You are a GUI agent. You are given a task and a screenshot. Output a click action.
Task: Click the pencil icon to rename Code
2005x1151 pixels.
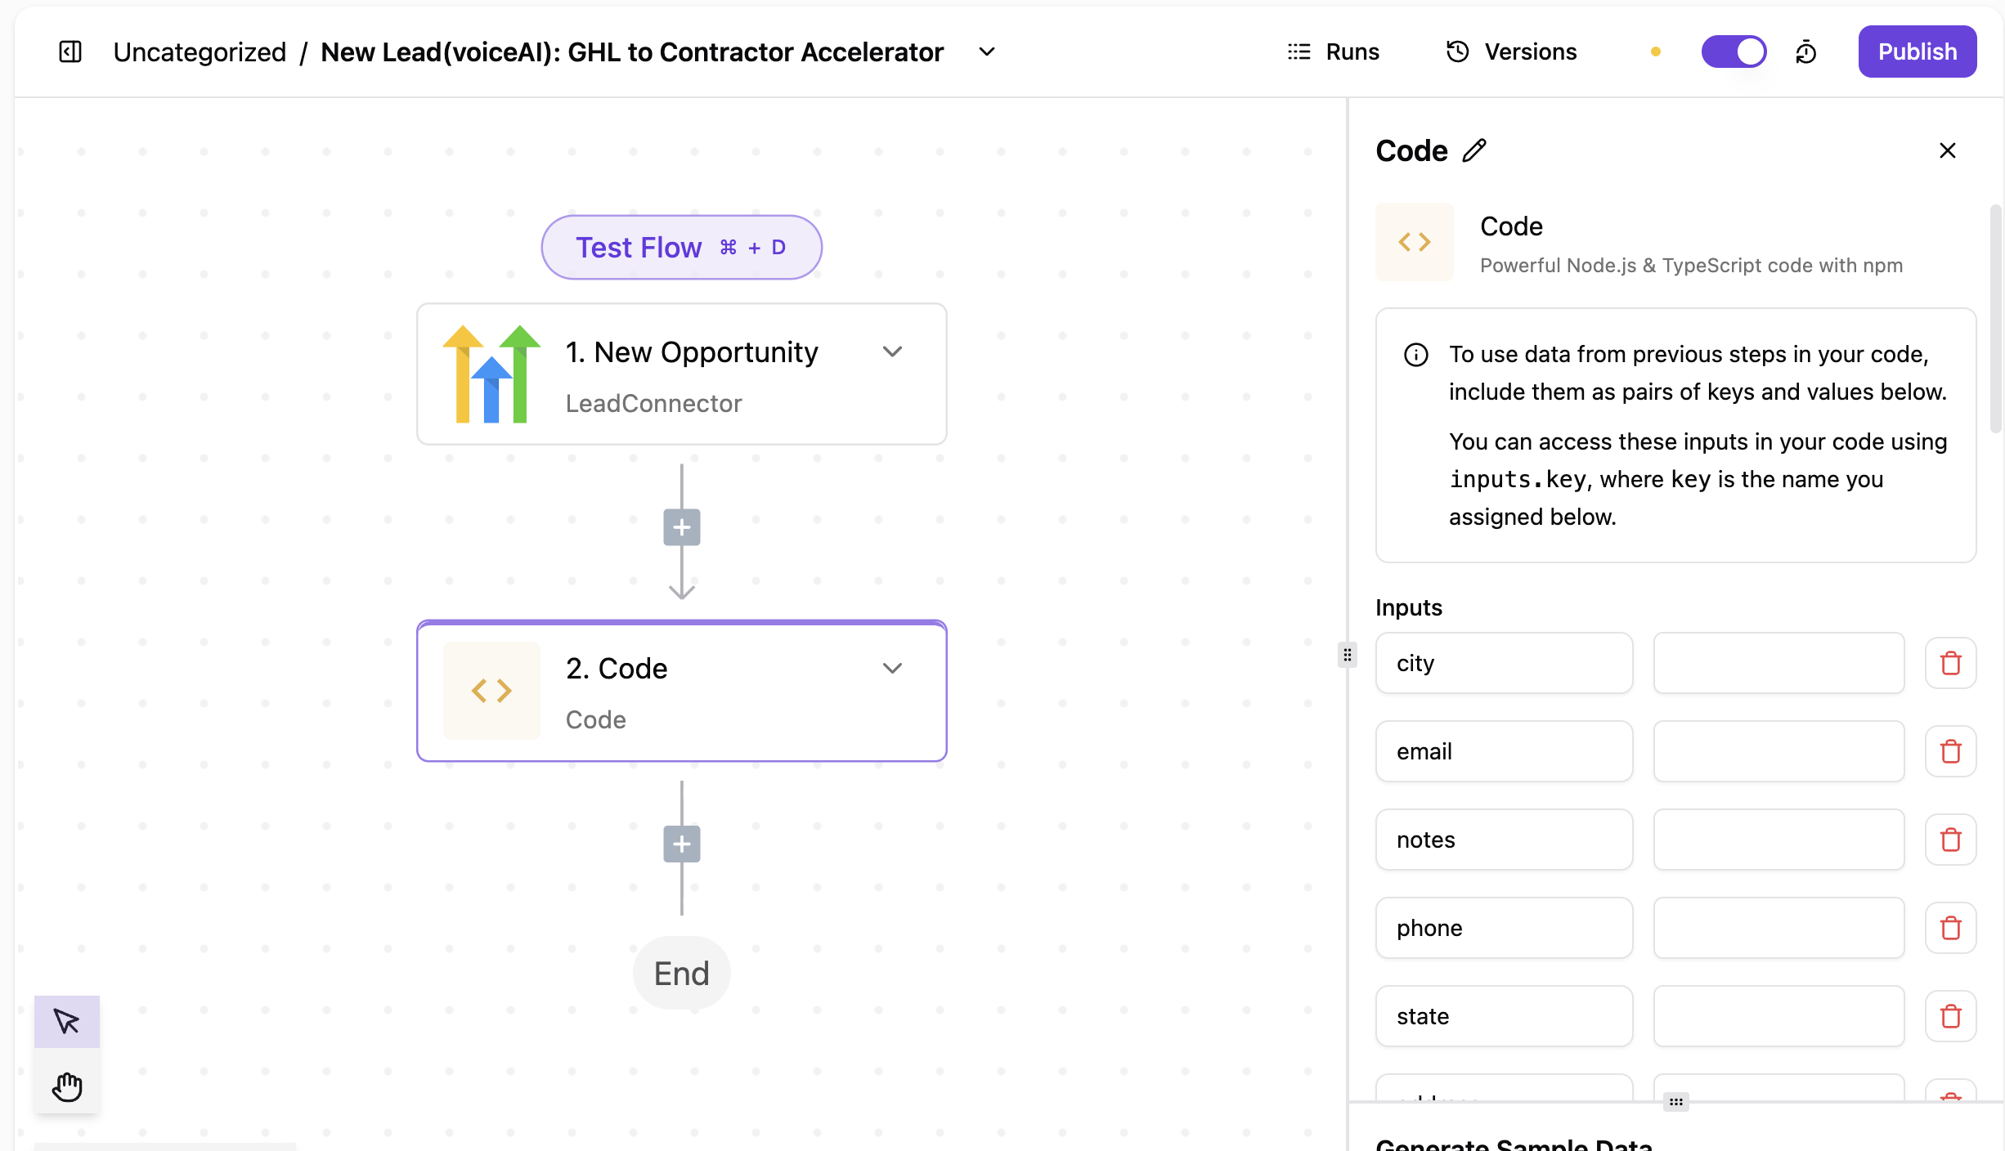pyautogui.click(x=1474, y=150)
